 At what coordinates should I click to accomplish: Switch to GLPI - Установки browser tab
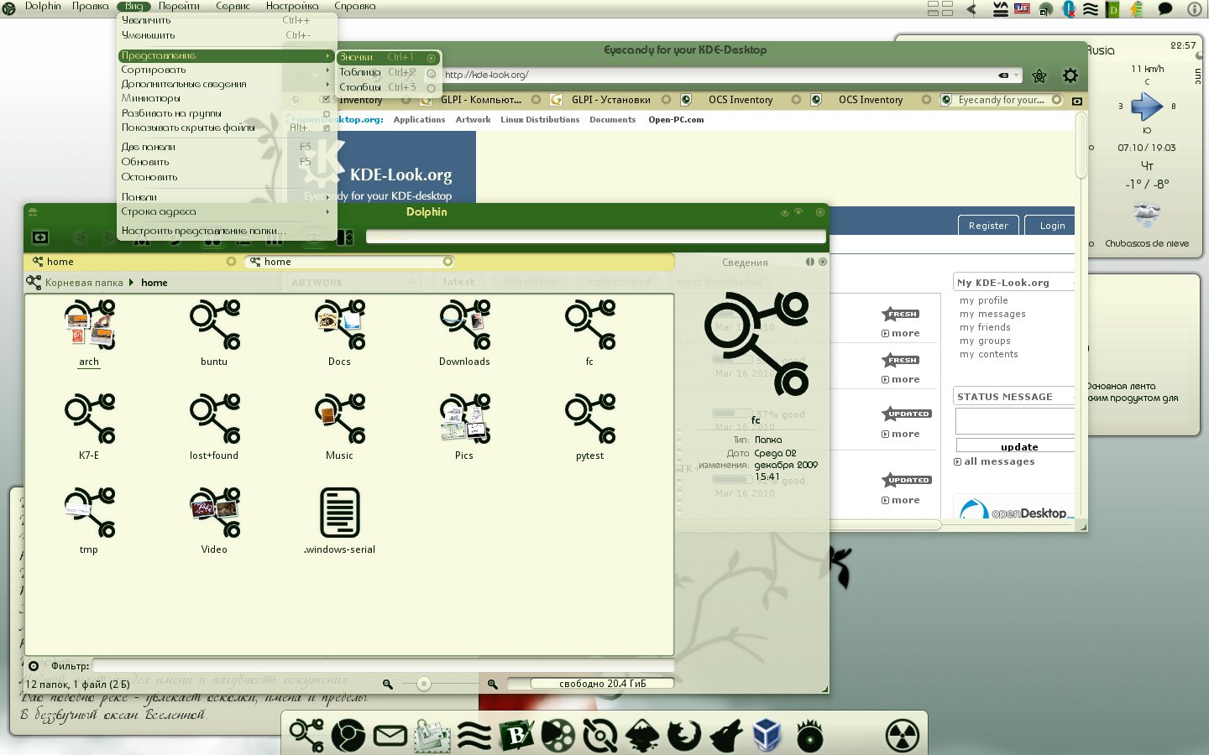[610, 100]
